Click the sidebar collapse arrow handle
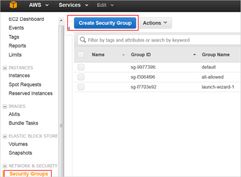This screenshot has width=241, height=177. 69,28
